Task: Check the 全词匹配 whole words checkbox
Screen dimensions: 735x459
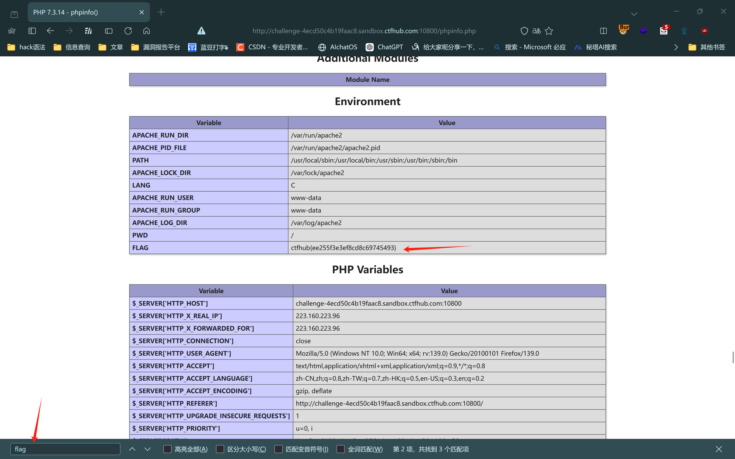Action: pyautogui.click(x=341, y=449)
